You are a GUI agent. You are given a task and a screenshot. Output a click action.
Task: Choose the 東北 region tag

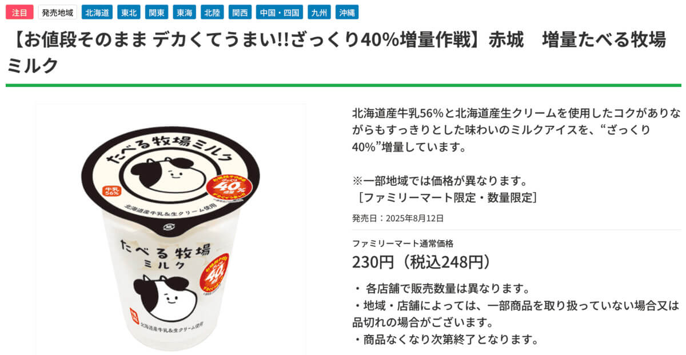point(129,12)
